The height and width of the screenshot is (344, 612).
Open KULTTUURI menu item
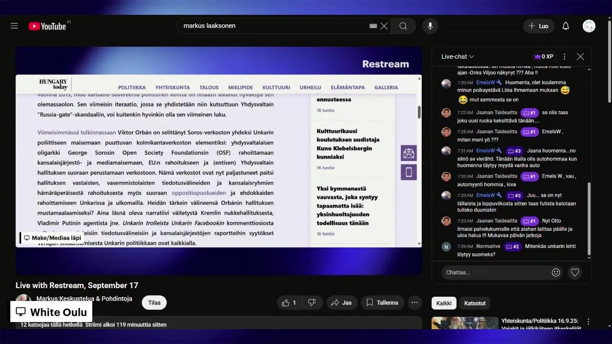[x=276, y=87]
